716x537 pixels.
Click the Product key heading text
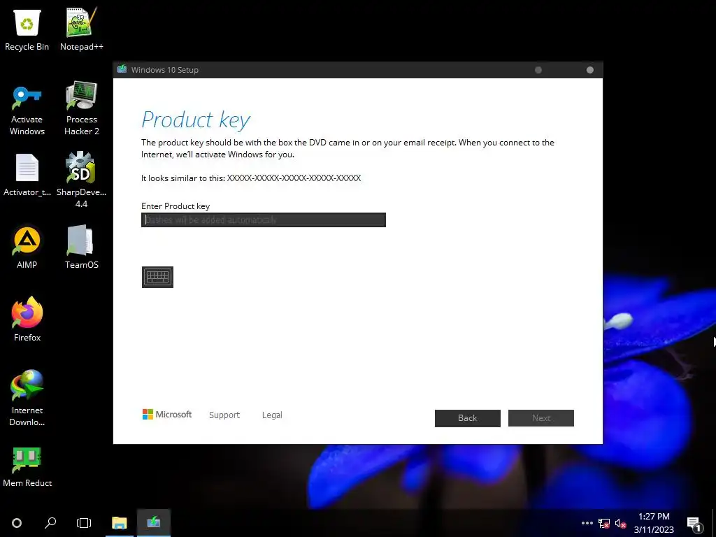196,120
